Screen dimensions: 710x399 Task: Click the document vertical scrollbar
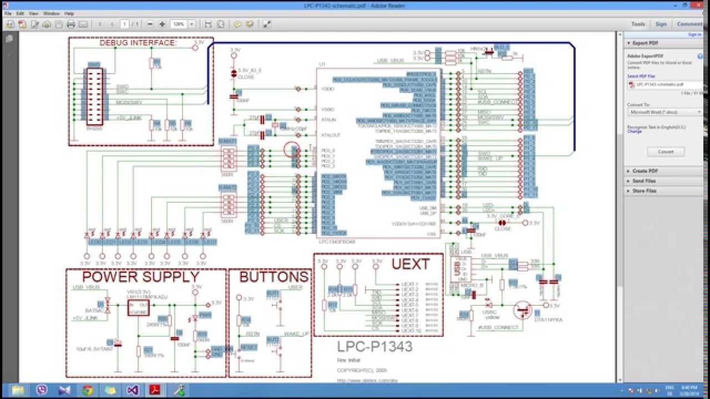pos(620,207)
